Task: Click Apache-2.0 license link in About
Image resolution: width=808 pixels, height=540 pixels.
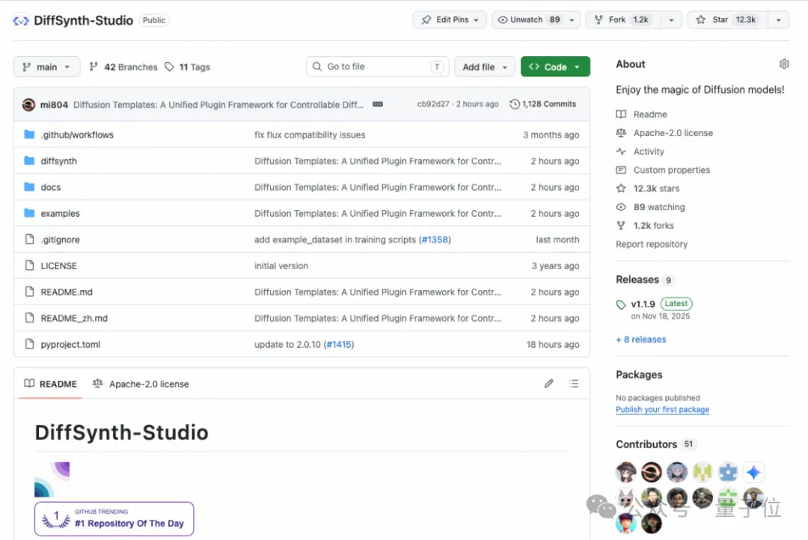Action: click(673, 133)
